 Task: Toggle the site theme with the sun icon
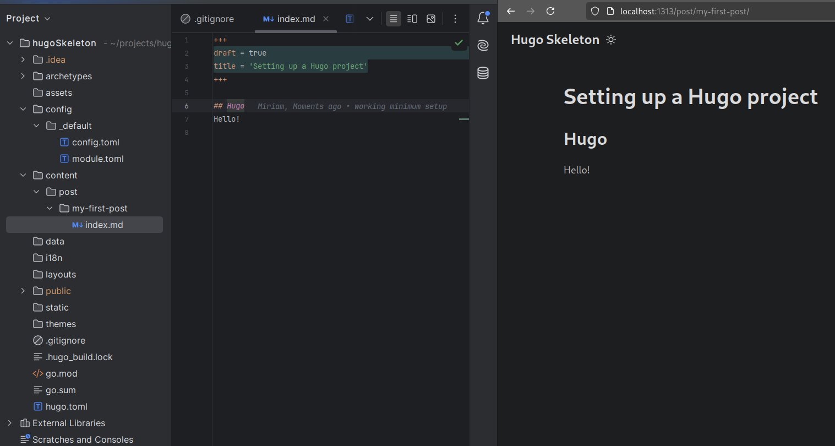click(611, 39)
